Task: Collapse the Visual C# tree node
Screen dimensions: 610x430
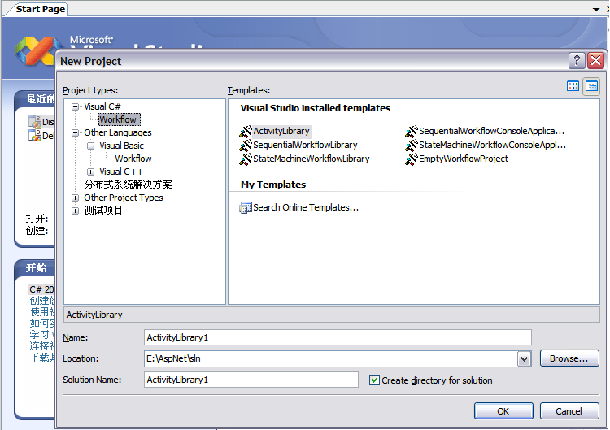Action: click(x=76, y=106)
